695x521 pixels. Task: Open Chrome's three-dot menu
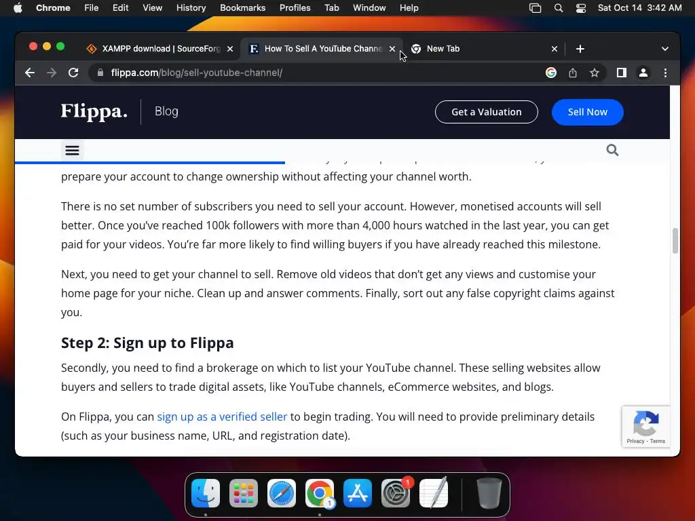pos(665,73)
